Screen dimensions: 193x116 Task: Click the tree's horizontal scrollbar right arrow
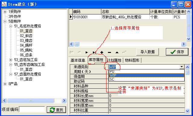click(x=64, y=101)
